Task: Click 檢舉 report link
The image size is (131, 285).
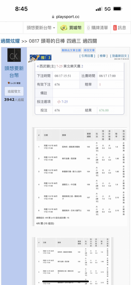Action: click(x=103, y=56)
